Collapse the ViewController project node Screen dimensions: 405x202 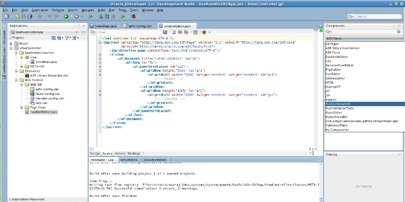11,48
